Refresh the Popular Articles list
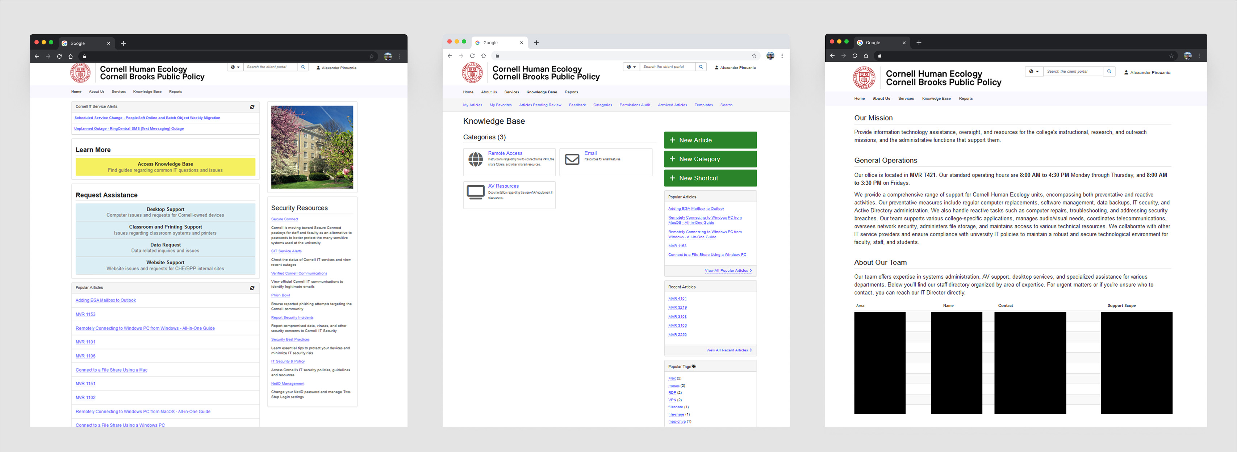This screenshot has height=452, width=1237. pyautogui.click(x=252, y=287)
